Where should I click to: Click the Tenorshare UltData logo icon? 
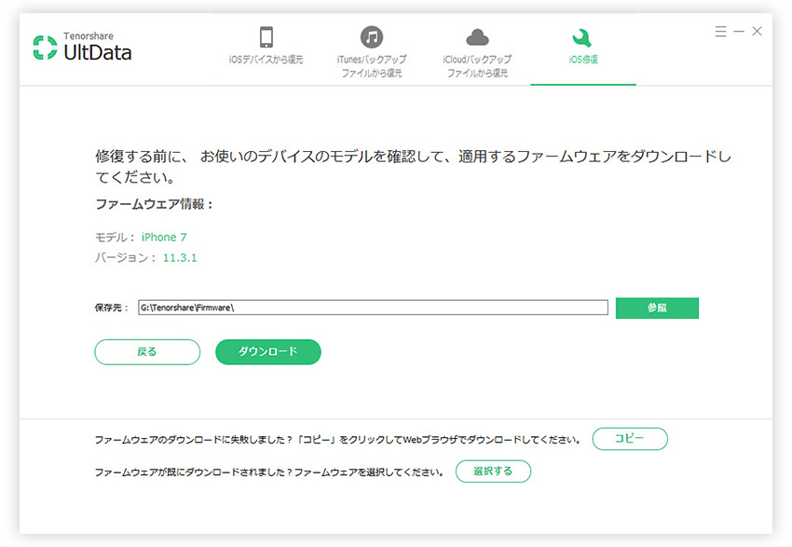pyautogui.click(x=45, y=48)
